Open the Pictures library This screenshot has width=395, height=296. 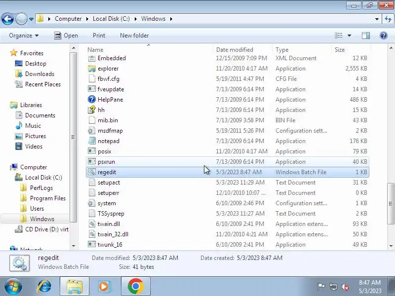(35, 136)
